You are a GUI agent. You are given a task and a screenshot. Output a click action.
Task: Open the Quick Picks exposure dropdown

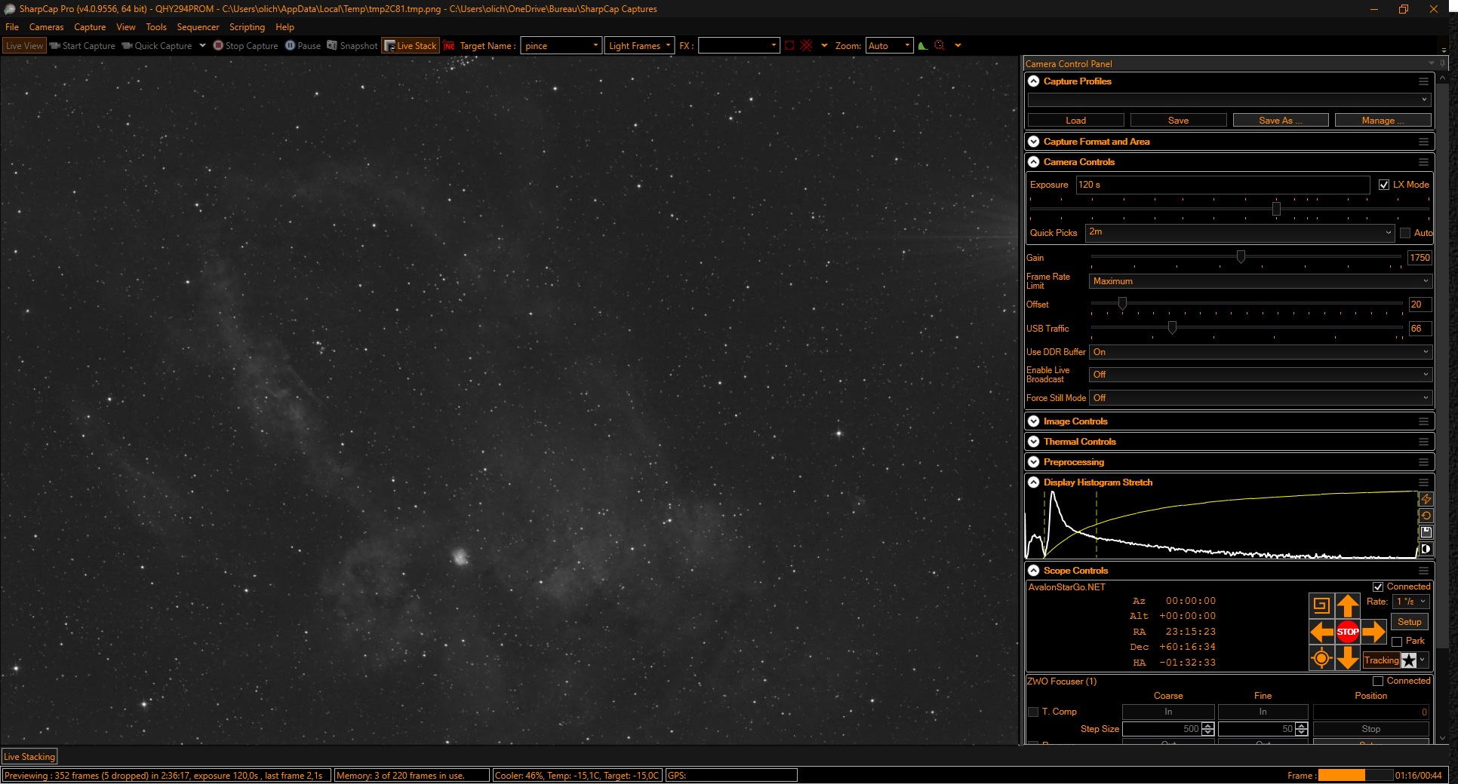[1240, 232]
